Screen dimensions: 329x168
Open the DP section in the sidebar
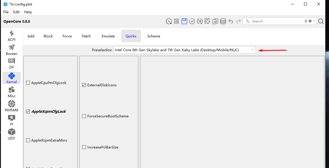[11, 64]
